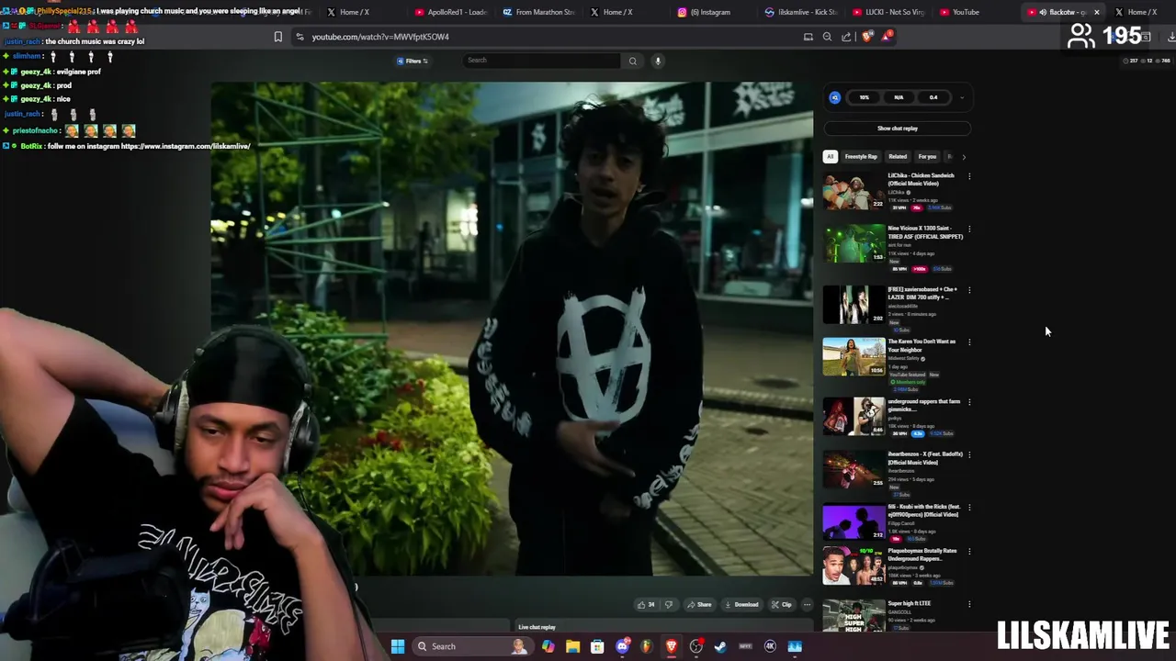Expand the stats bar chevron dropdown
The width and height of the screenshot is (1176, 661).
tap(962, 97)
